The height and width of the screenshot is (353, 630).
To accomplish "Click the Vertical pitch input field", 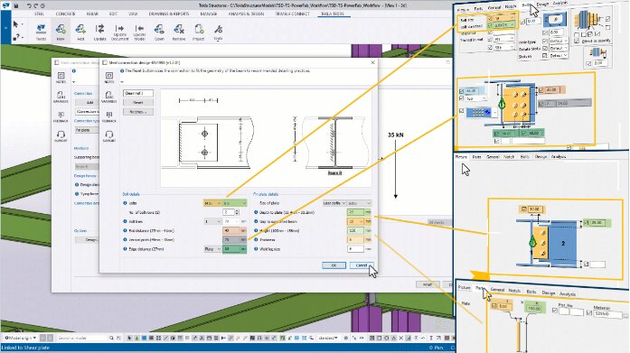I will pyautogui.click(x=231, y=240).
